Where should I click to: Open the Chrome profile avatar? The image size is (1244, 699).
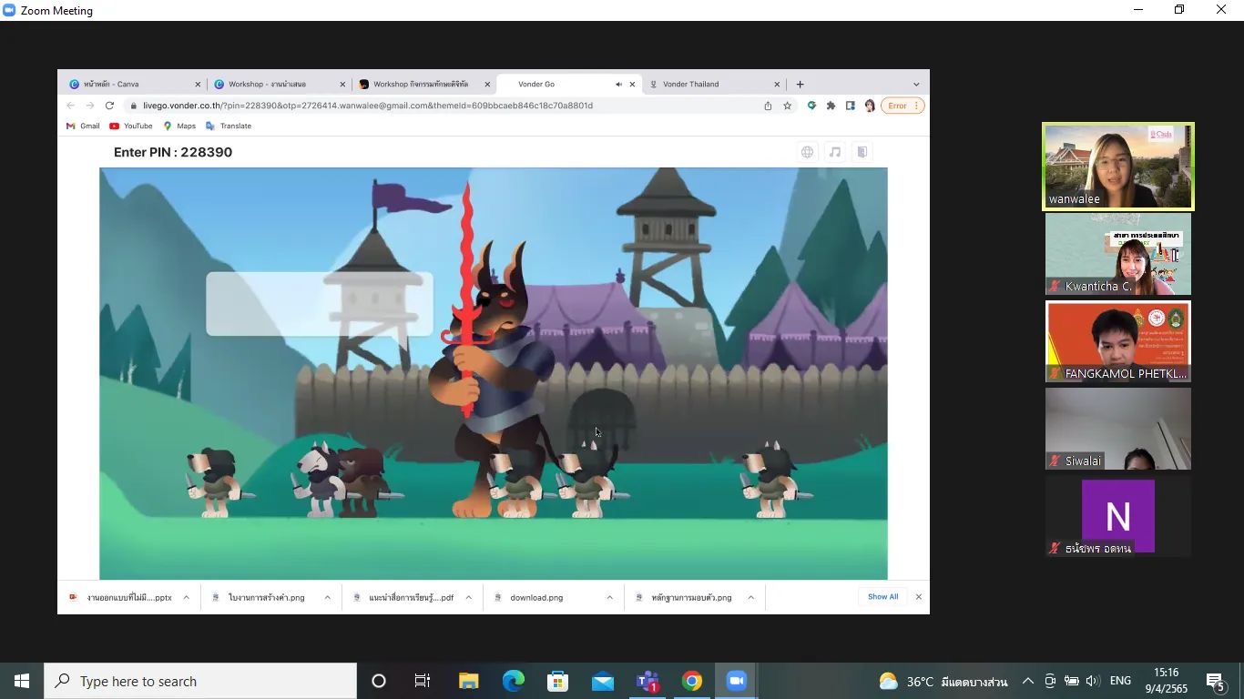870,106
